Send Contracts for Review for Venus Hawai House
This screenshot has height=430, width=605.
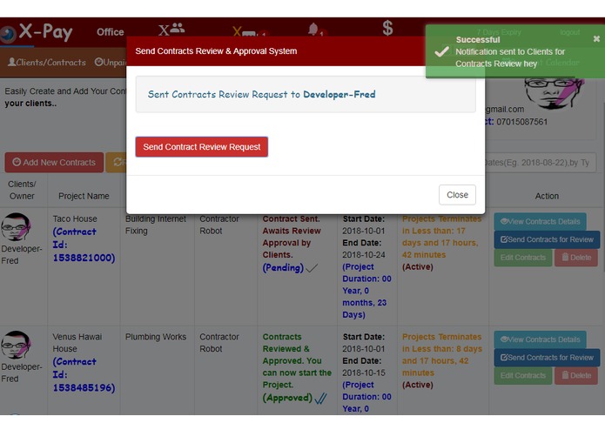click(x=547, y=358)
